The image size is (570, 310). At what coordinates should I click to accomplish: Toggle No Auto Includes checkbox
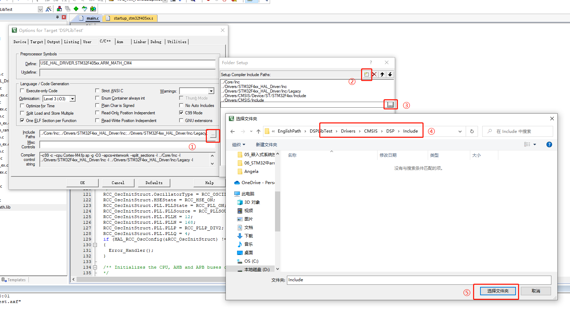coord(181,105)
